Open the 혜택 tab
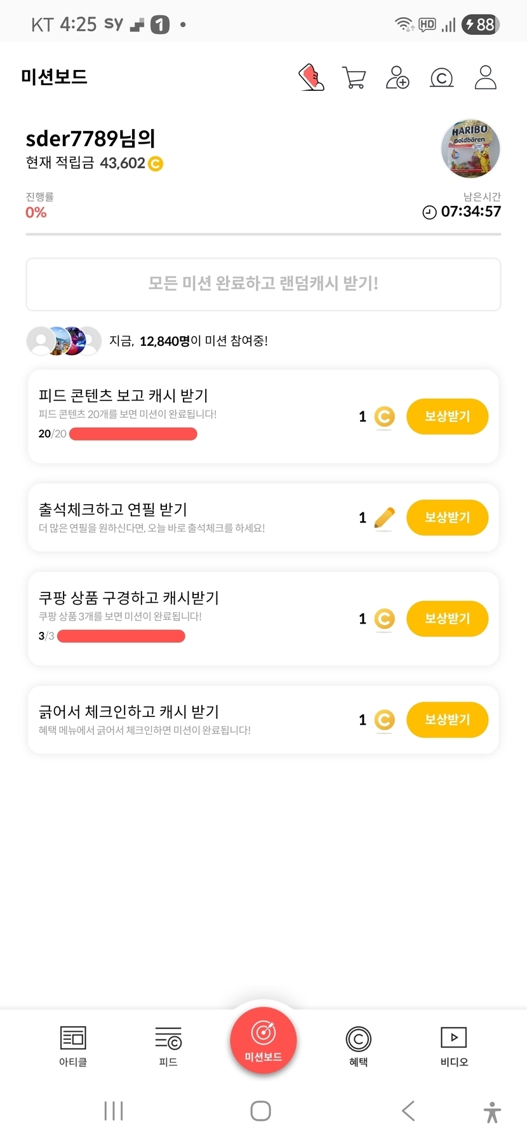The height and width of the screenshot is (1143, 527). pos(358,1046)
